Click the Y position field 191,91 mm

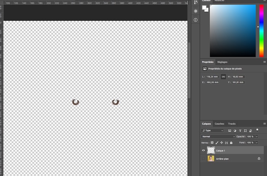pyautogui.click(x=238, y=82)
